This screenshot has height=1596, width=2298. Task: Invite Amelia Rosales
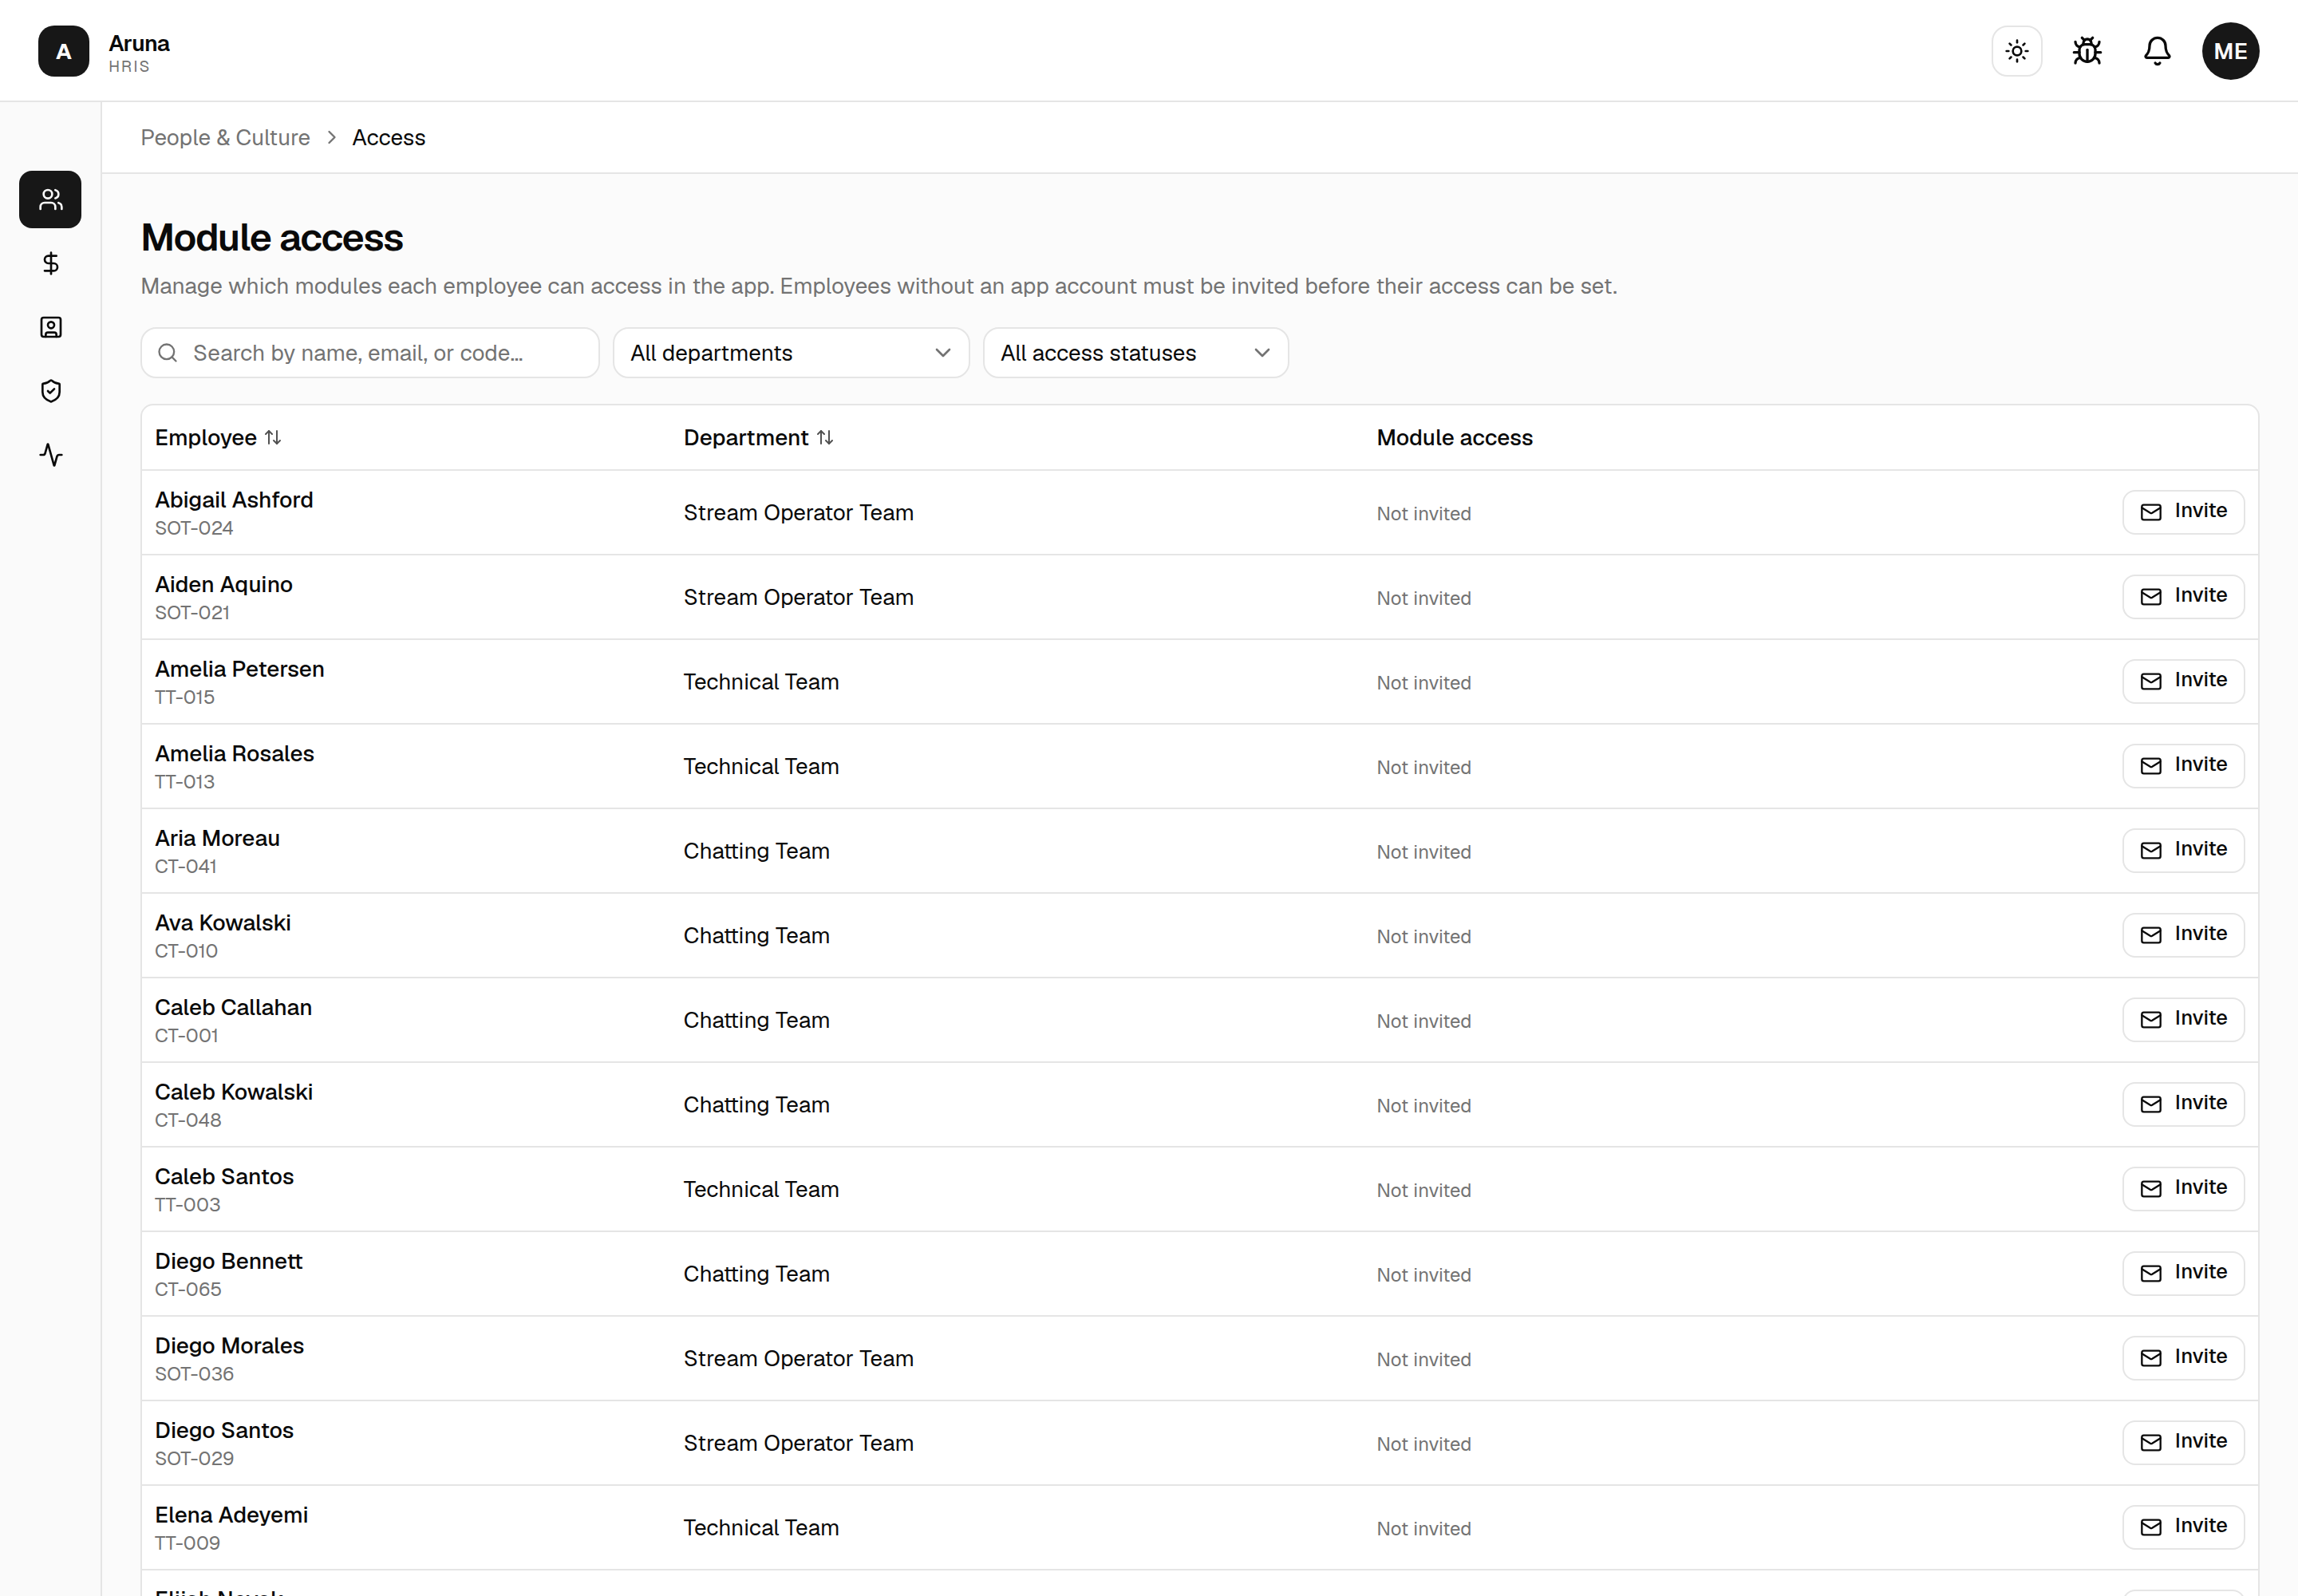(2183, 766)
